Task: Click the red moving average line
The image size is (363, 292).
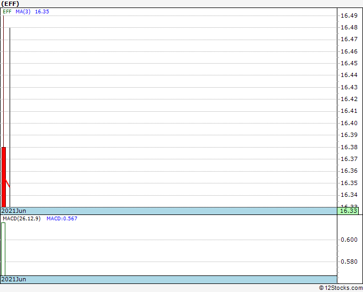Action: pos(7,183)
